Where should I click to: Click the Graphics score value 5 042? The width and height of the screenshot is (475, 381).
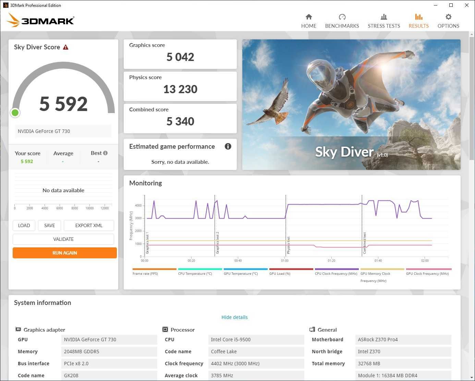180,57
